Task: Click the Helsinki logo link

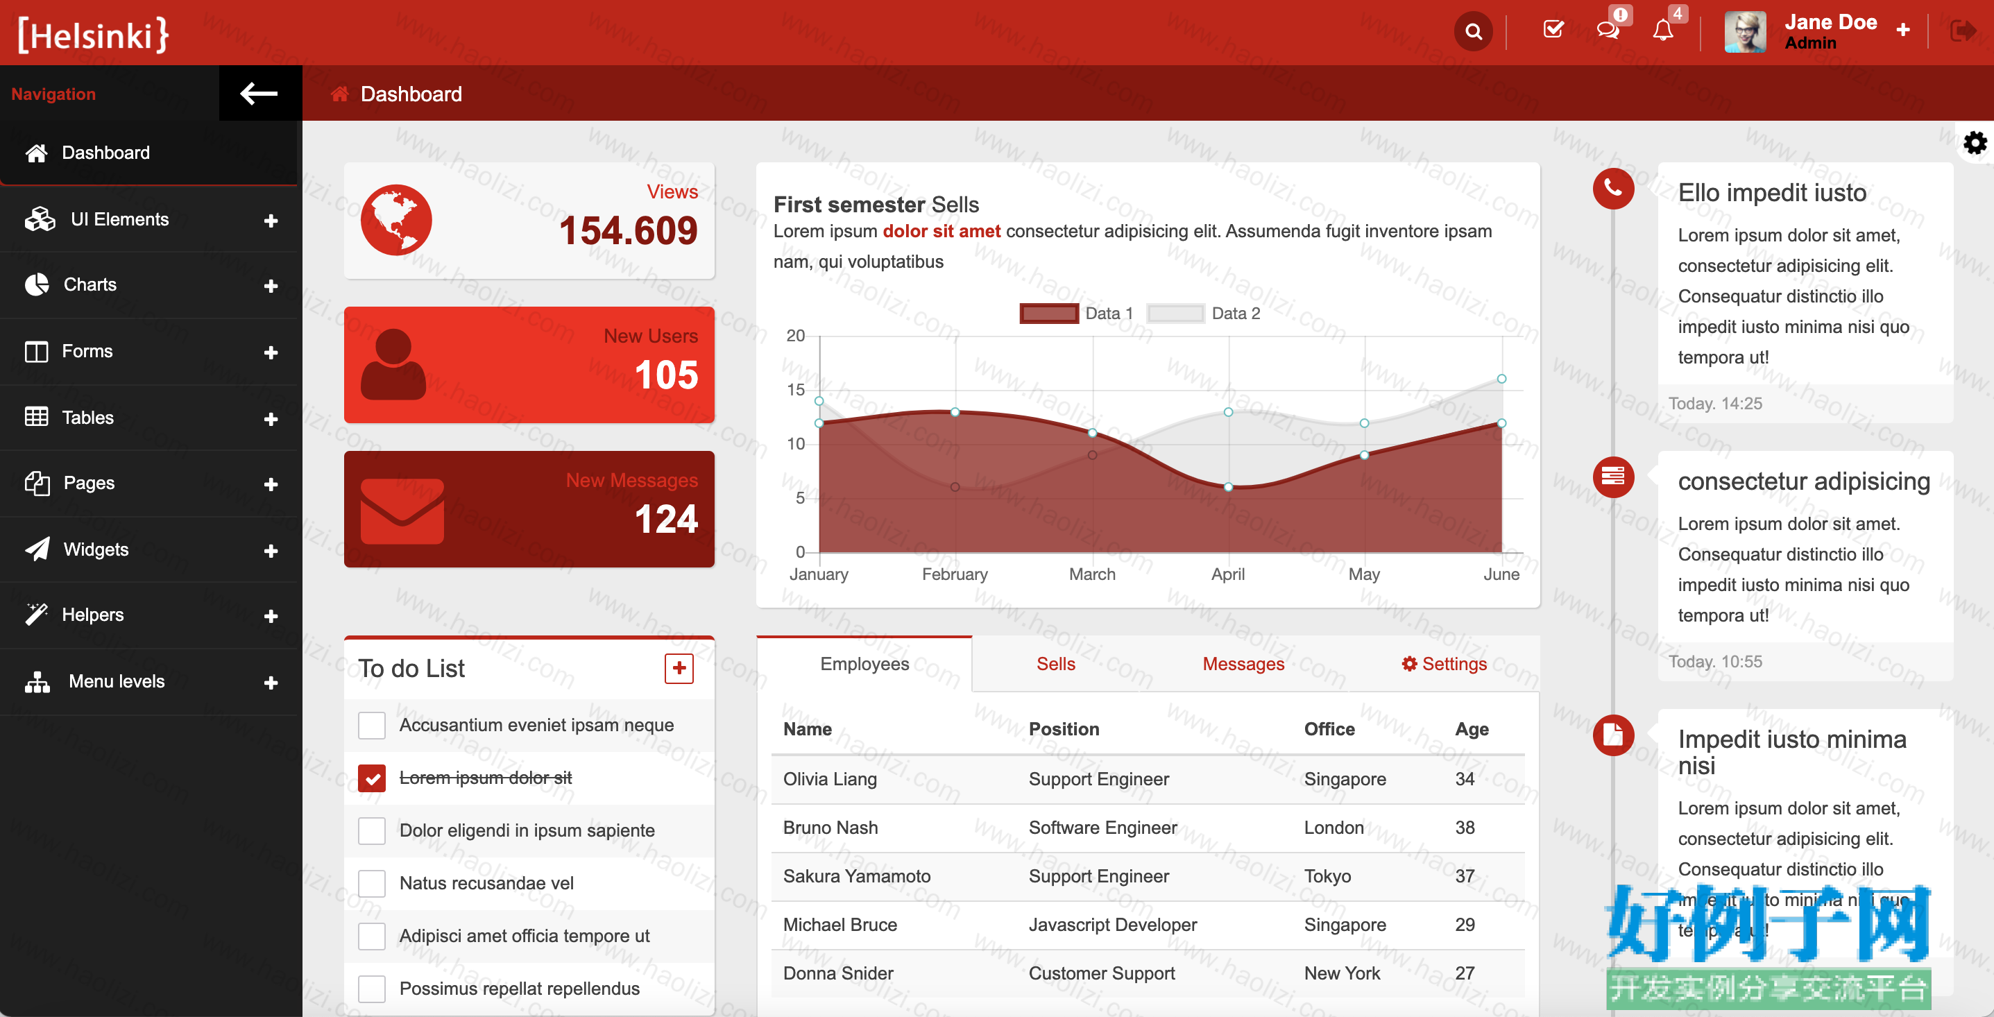Action: [93, 35]
